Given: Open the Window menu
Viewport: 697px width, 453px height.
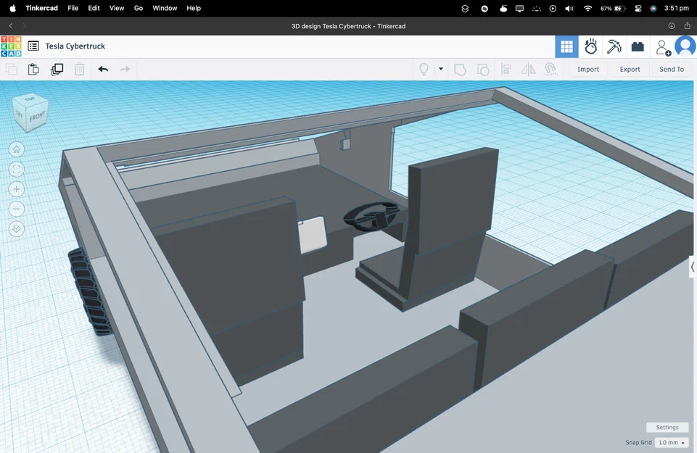Looking at the screenshot, I should [165, 8].
